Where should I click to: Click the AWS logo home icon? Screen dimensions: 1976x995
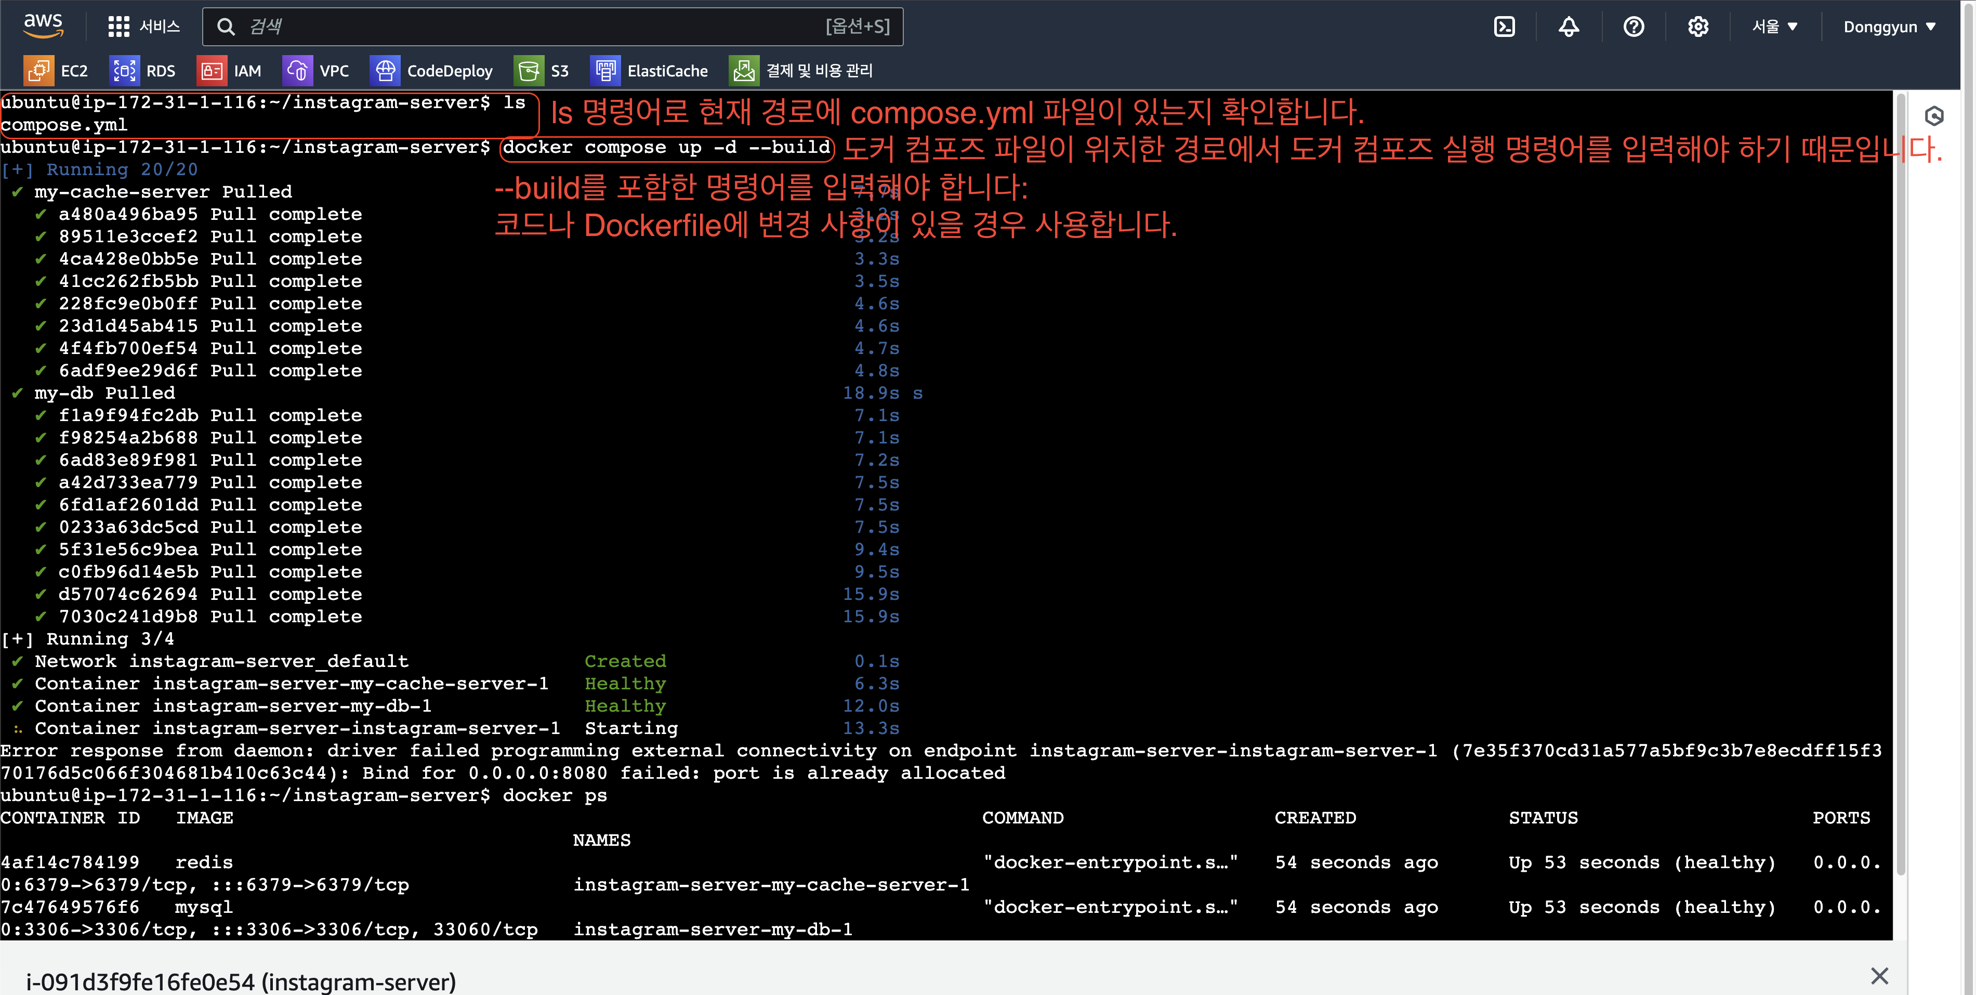coord(43,24)
